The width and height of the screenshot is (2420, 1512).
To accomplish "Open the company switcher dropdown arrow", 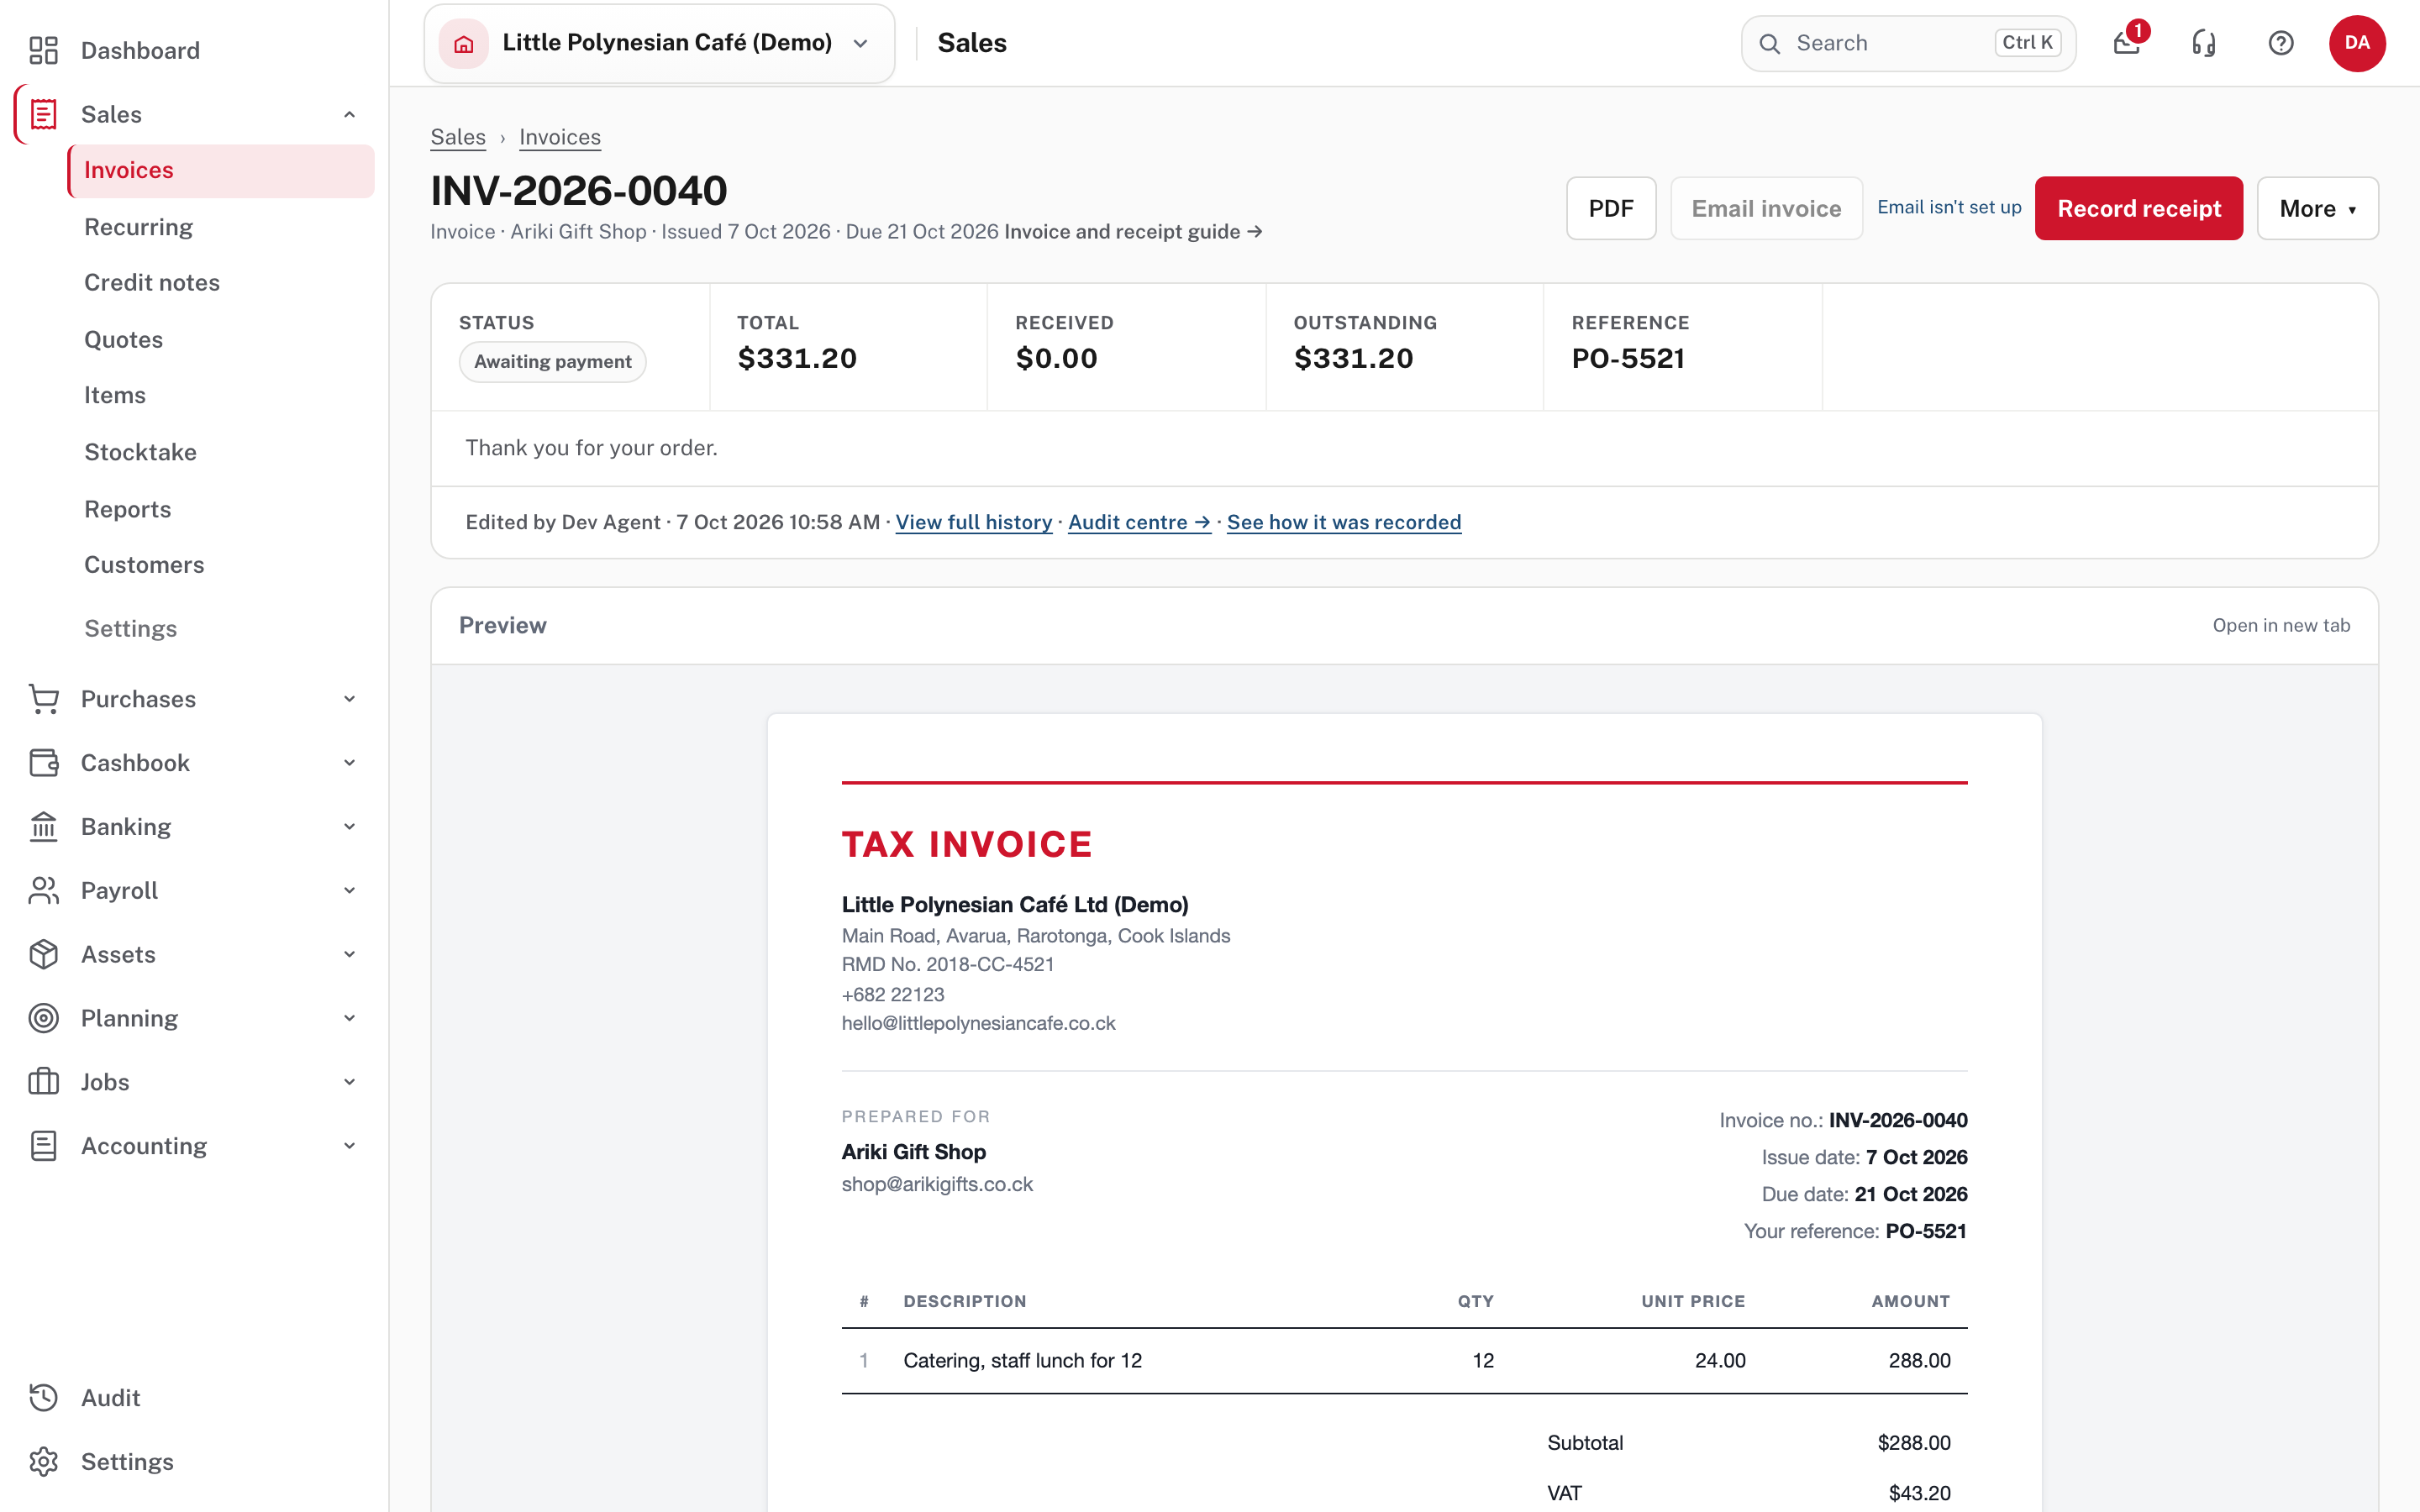I will coord(860,43).
